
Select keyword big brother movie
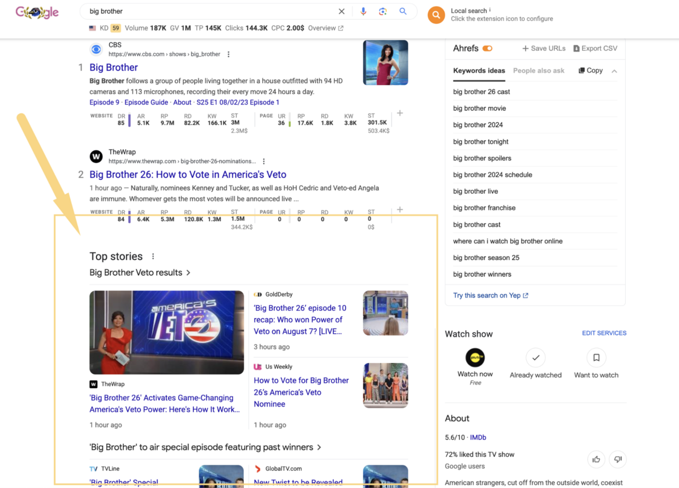pos(480,108)
